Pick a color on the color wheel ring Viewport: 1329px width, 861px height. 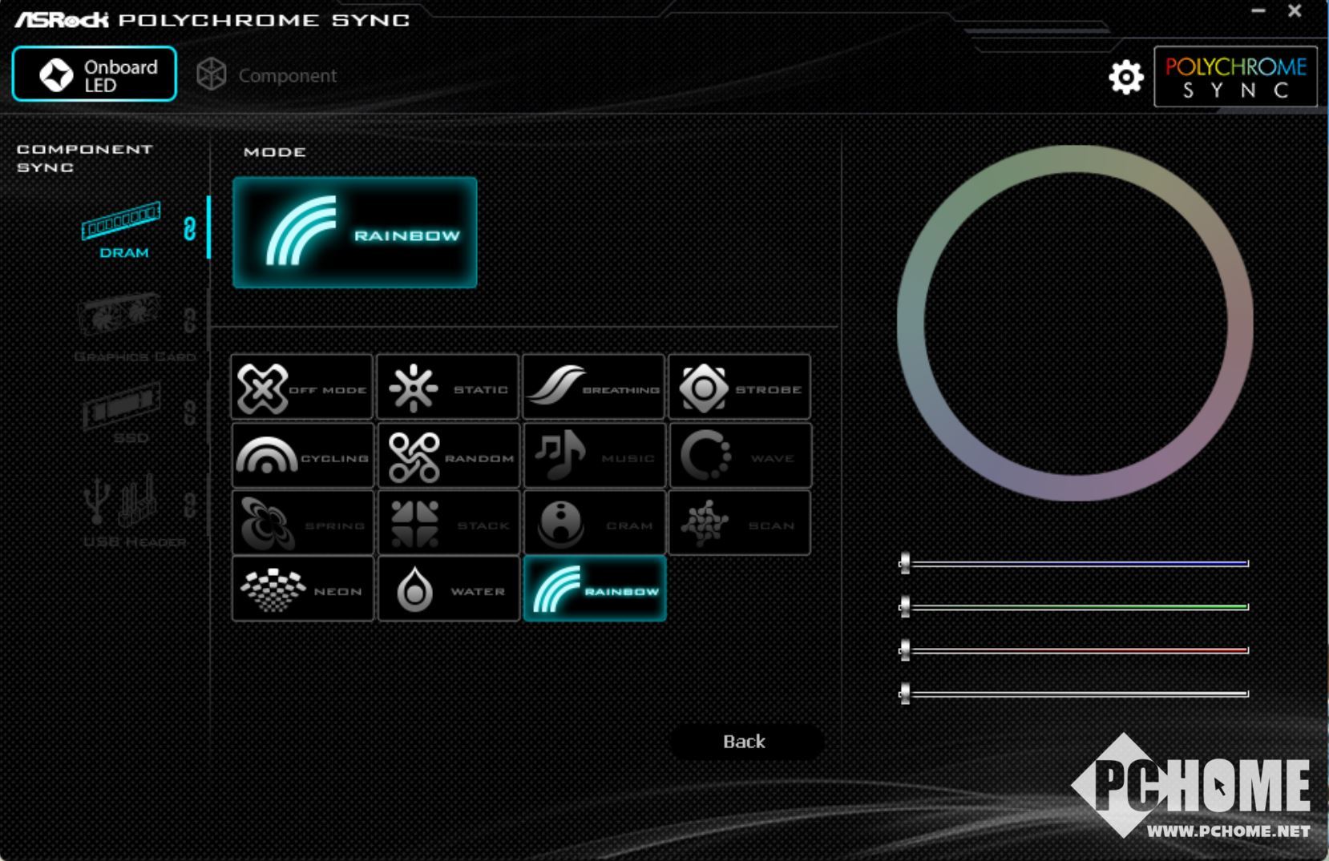pos(1074,159)
